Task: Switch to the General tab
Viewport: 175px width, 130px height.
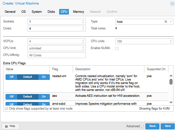Action: tap(10, 12)
